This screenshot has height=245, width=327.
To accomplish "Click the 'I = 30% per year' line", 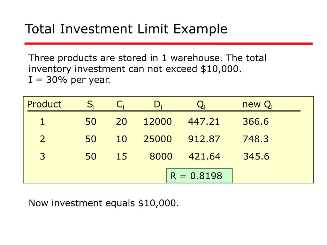I will [x=69, y=80].
